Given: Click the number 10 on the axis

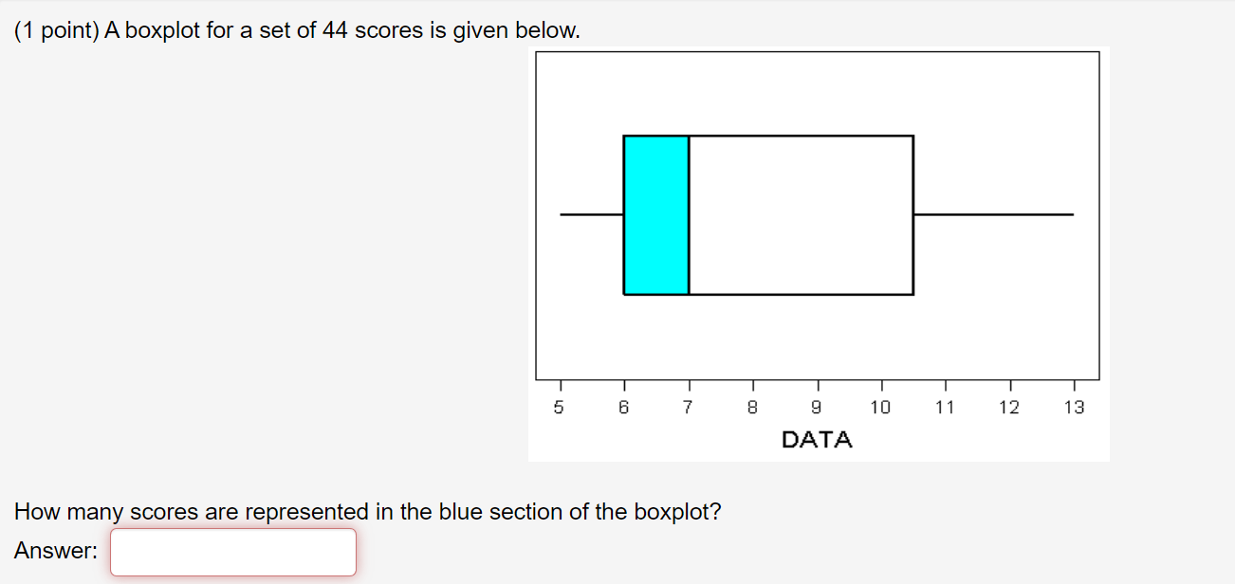Looking at the screenshot, I should (x=881, y=407).
